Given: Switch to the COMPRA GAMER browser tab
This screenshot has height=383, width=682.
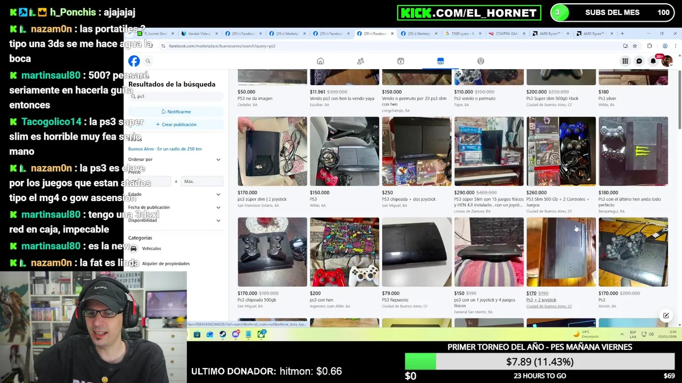Looking at the screenshot, I should coord(506,34).
